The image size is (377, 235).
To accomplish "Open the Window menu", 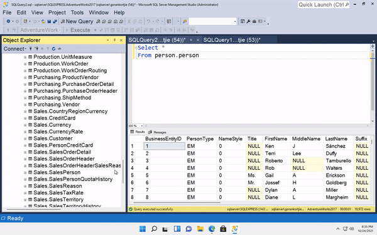I will tap(99, 13).
